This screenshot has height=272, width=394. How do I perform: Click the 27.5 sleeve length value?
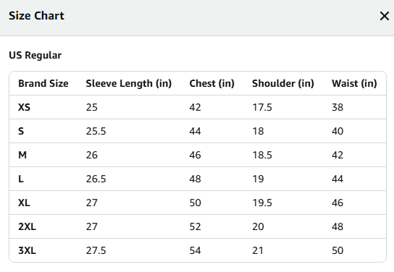pos(96,250)
